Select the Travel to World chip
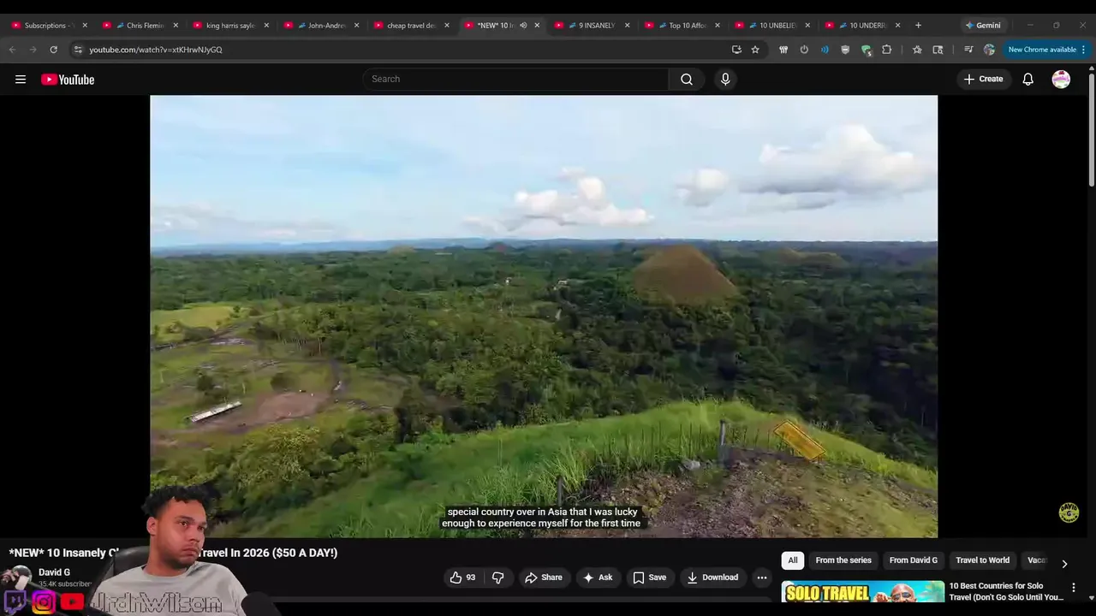1096x616 pixels. point(983,560)
